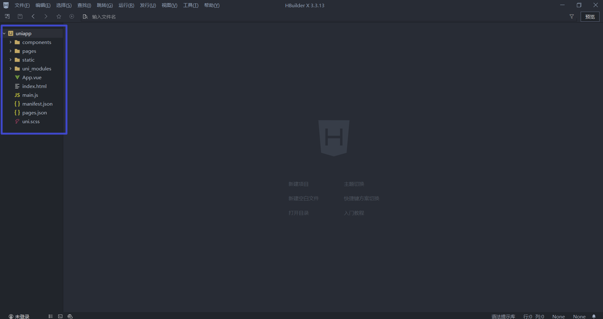Click the 入门教程 link

[354, 213]
